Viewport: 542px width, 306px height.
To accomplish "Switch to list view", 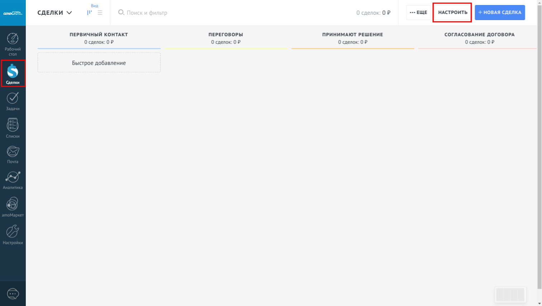I will (x=100, y=13).
